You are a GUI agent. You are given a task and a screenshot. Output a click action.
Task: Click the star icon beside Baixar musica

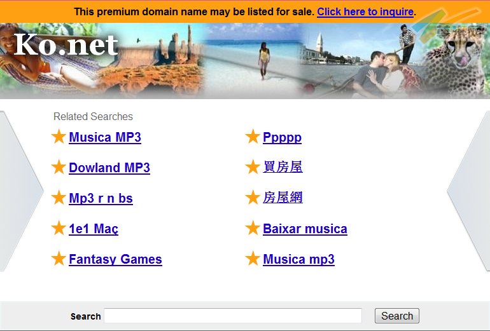tap(253, 228)
